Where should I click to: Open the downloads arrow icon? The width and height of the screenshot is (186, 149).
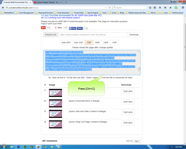point(160,8)
